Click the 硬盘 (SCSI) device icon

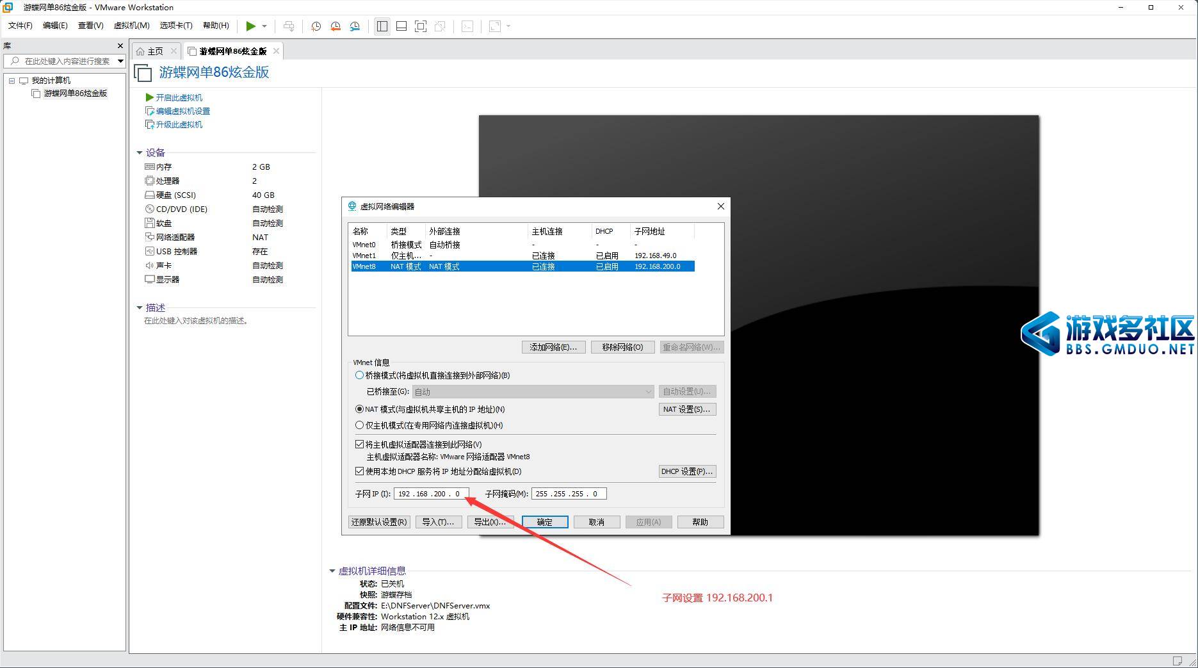[x=149, y=195]
